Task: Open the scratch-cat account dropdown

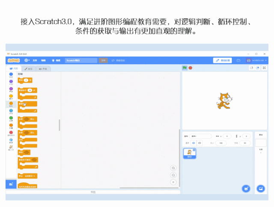Action: pos(256,60)
